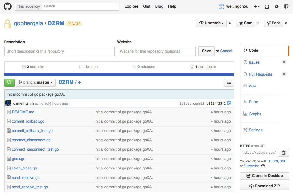Save the description changes
Viewport: 293px width, 194px height.
point(206,51)
